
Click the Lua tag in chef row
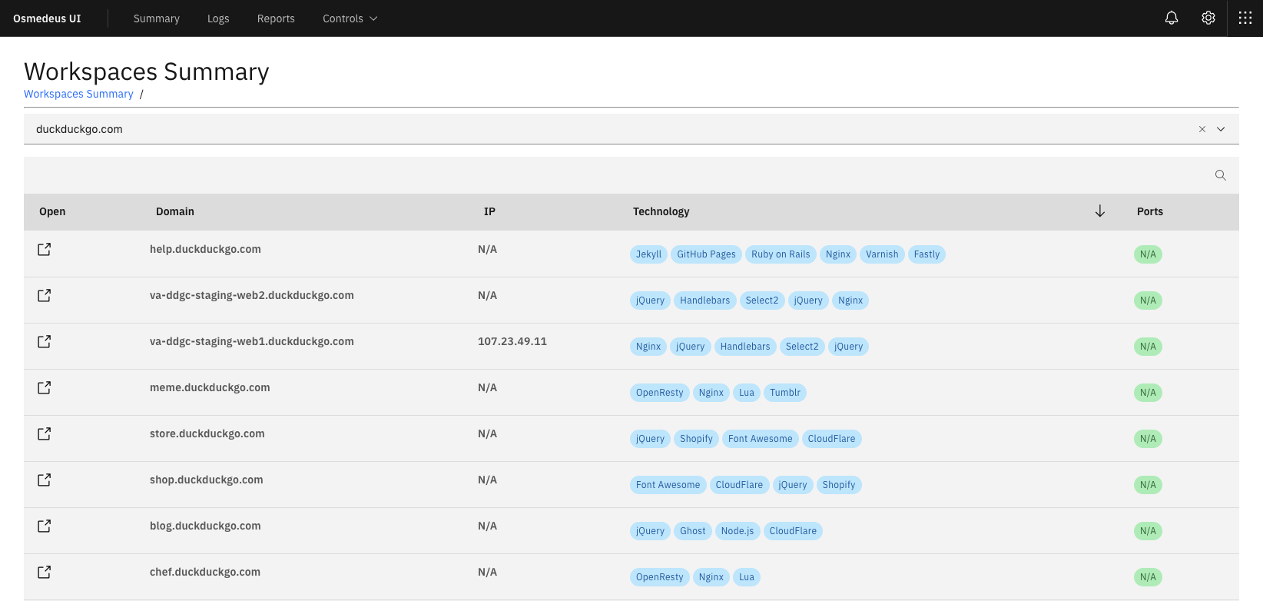click(747, 577)
